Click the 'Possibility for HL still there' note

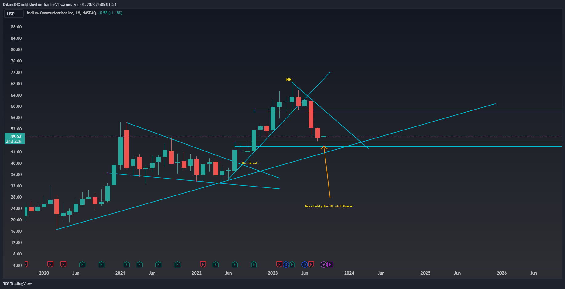point(329,206)
